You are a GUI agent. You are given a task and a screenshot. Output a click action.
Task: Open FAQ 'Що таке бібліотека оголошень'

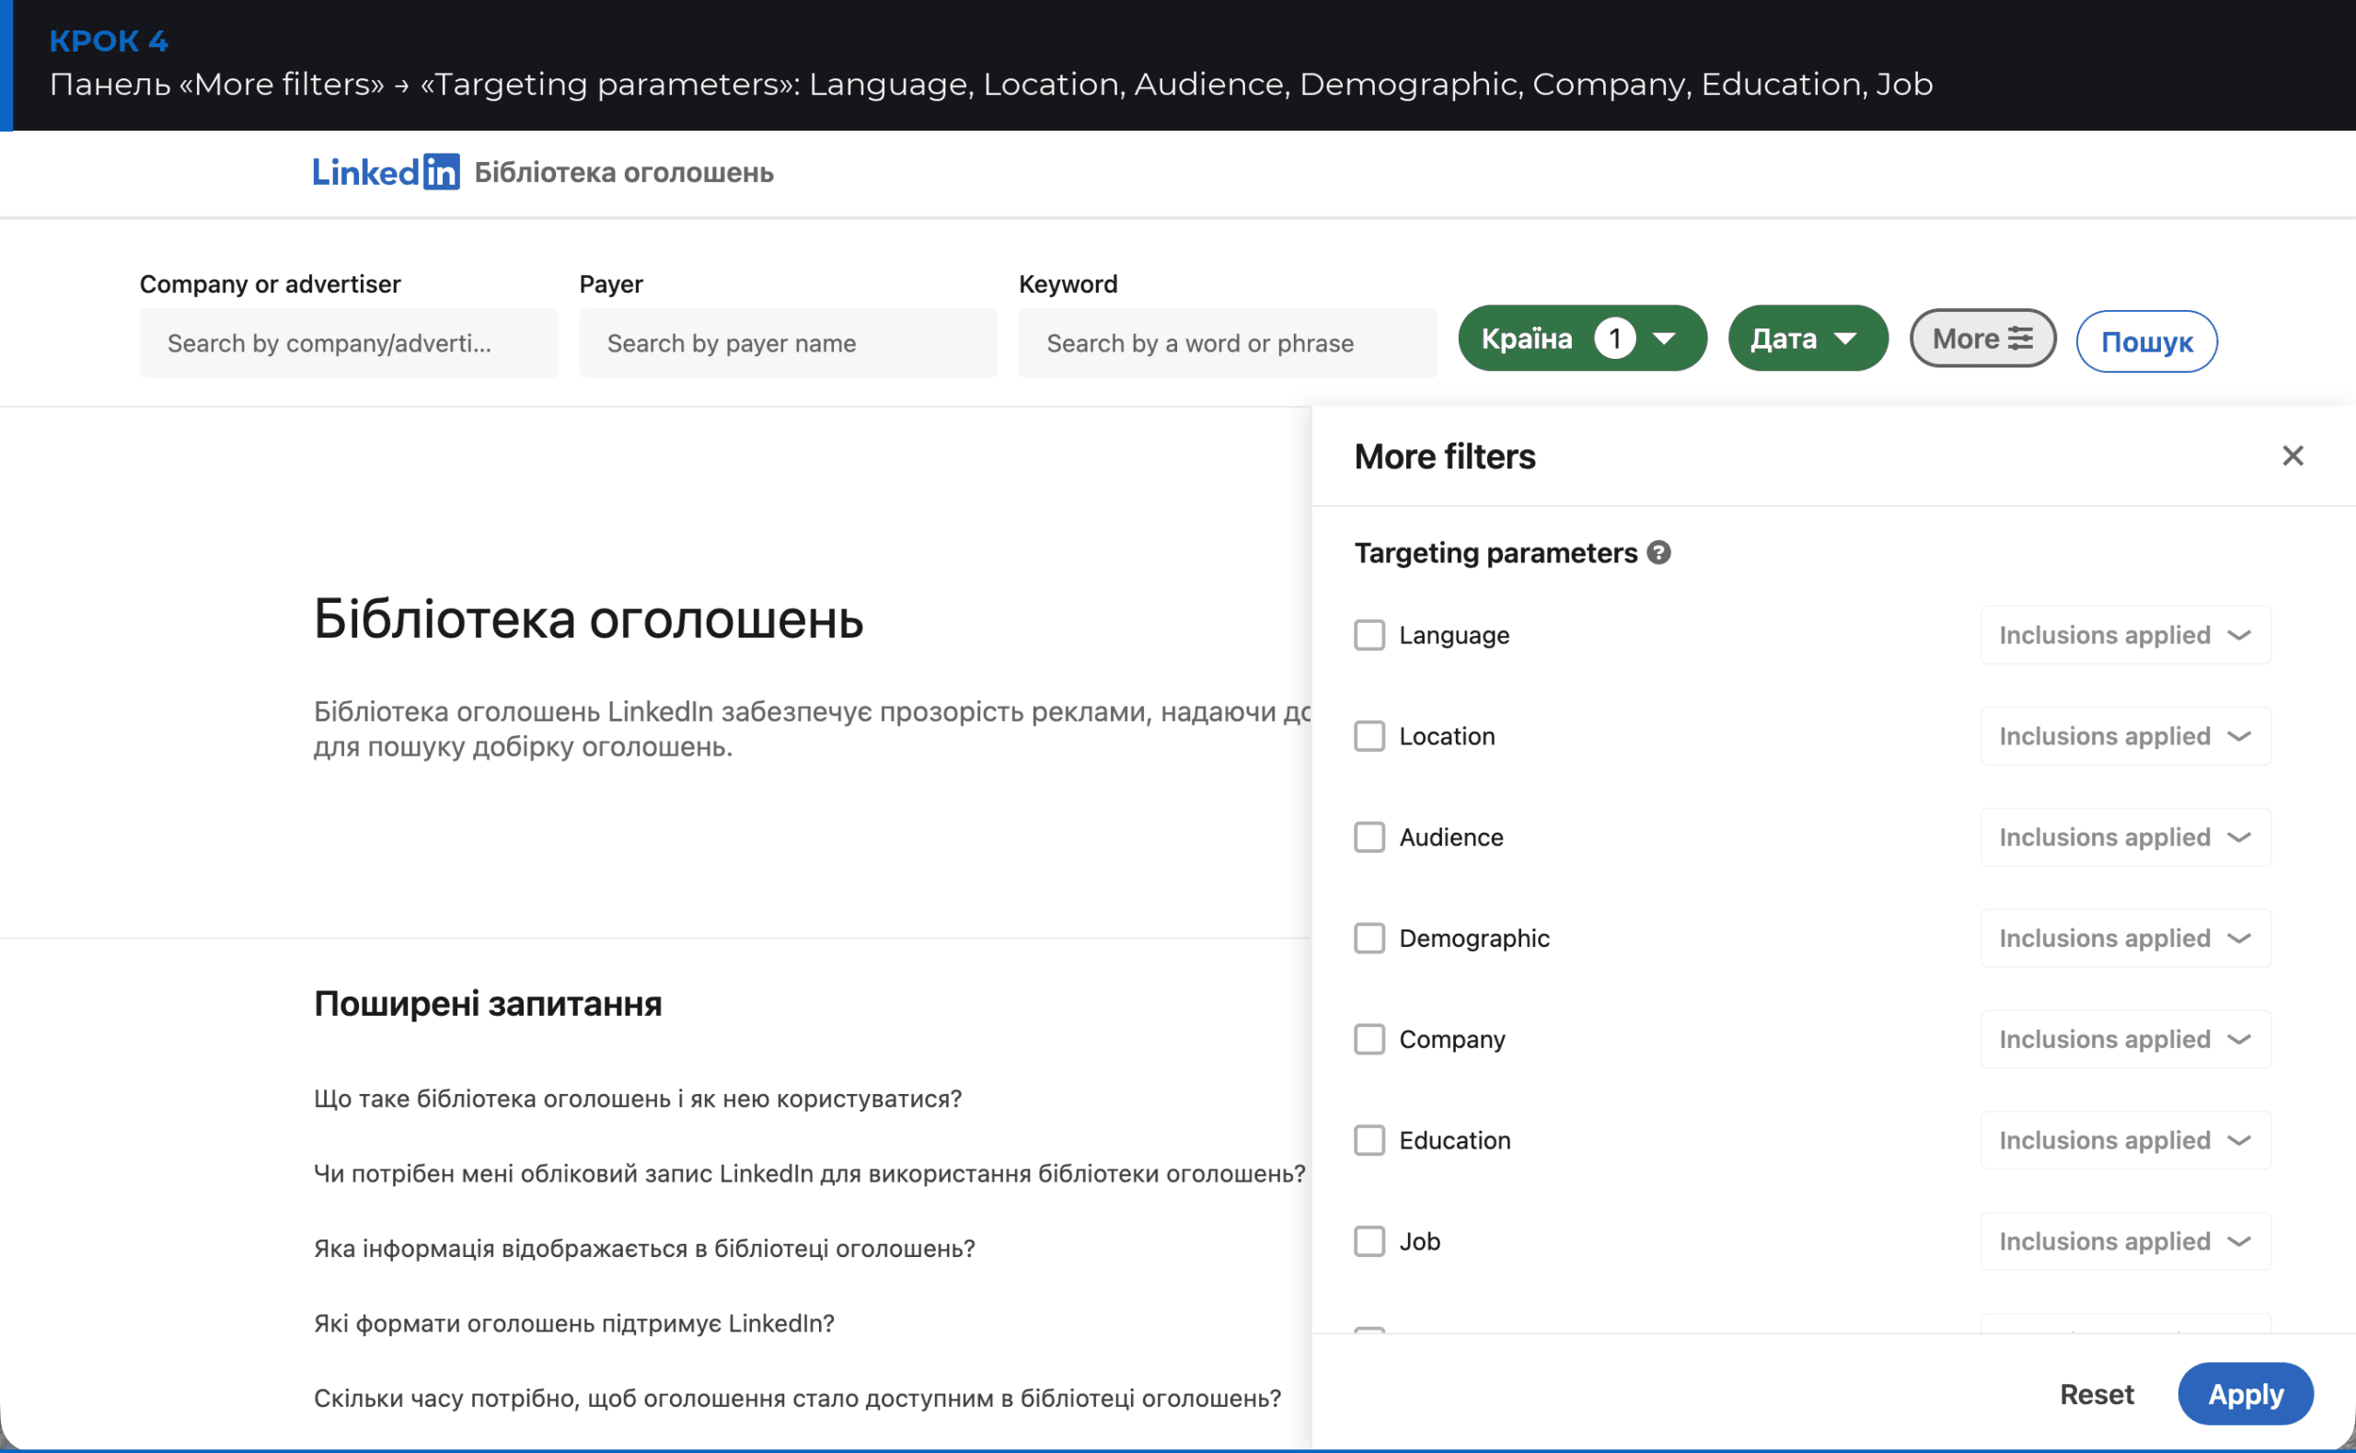[638, 1099]
